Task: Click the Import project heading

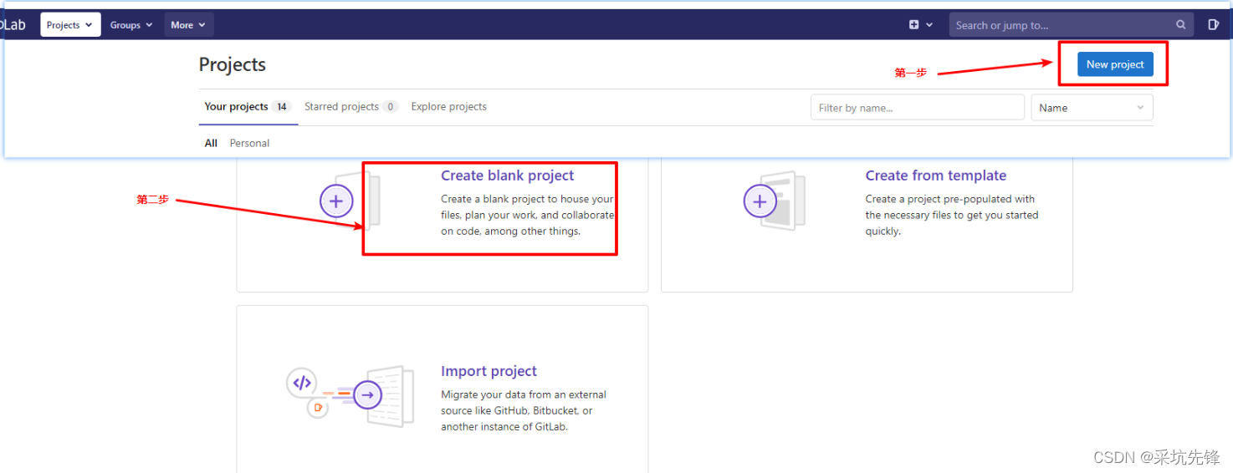Action: [489, 371]
